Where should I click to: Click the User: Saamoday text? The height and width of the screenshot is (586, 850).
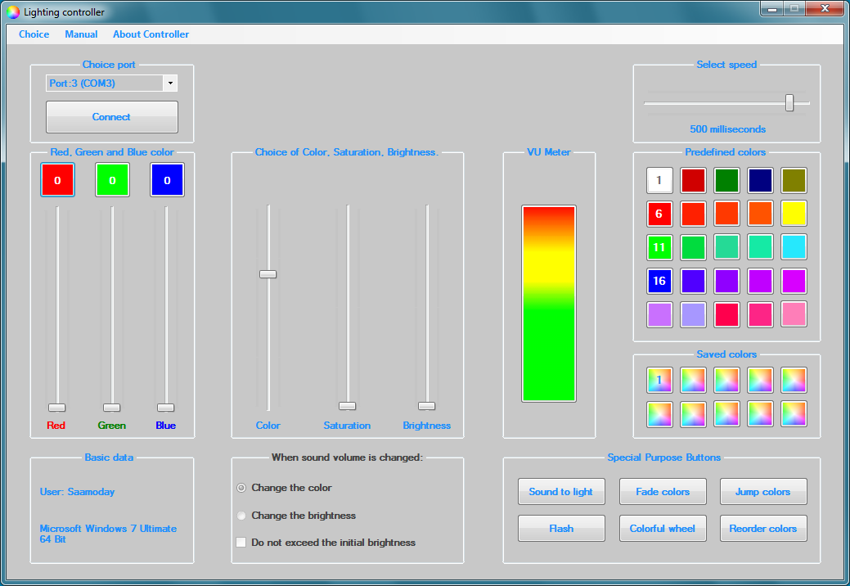[77, 492]
